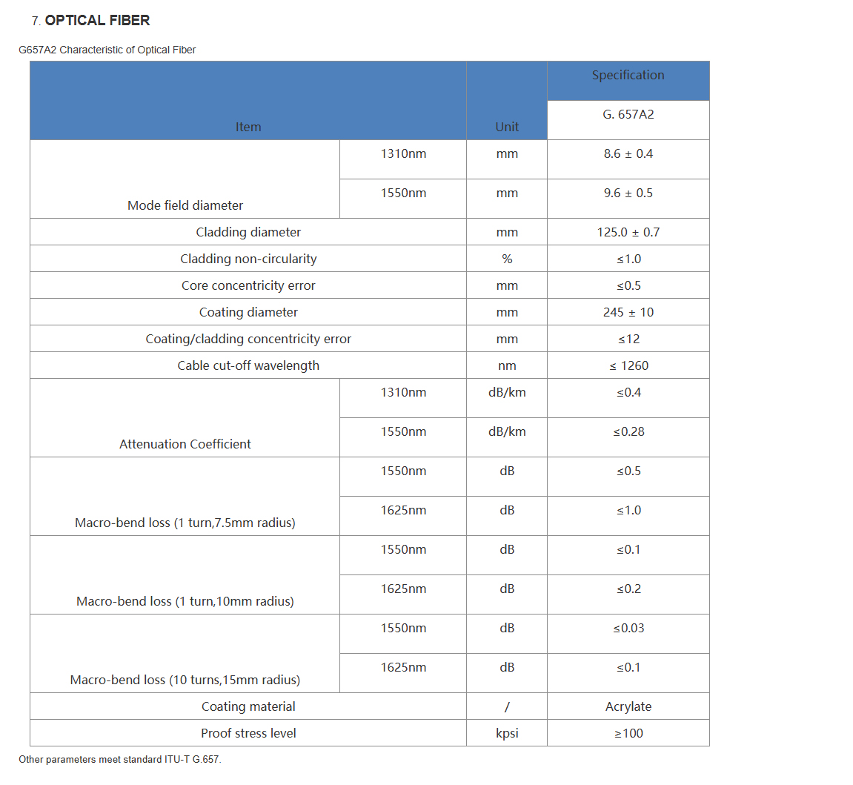Select the value "≤ 1260"
The width and height of the screenshot is (853, 785).
point(628,365)
